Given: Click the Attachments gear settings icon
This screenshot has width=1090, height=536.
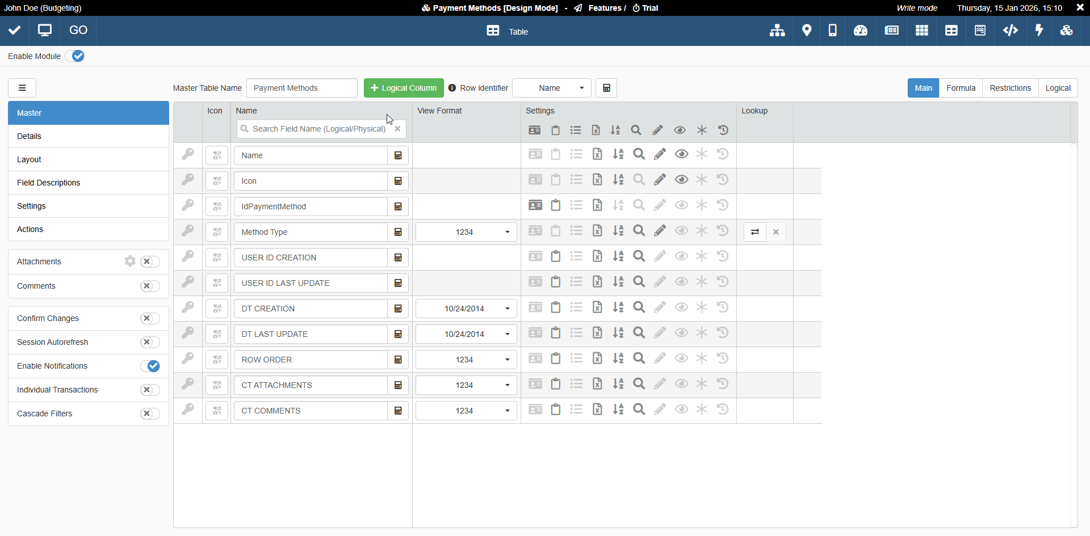Looking at the screenshot, I should pos(131,261).
